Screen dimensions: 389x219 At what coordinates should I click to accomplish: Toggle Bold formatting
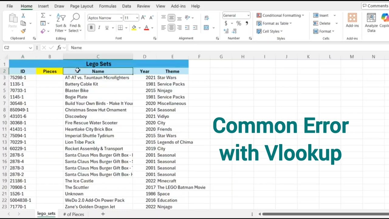click(x=91, y=28)
